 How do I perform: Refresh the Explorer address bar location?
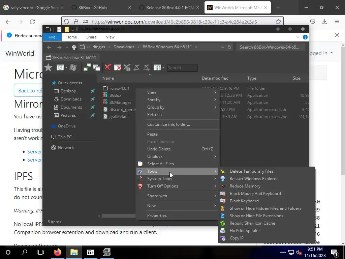coord(229,47)
